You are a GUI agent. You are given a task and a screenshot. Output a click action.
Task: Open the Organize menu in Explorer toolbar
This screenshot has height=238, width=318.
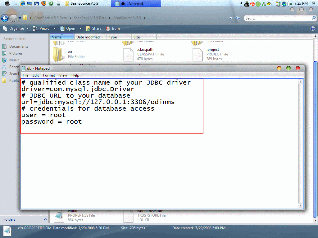pos(16,29)
